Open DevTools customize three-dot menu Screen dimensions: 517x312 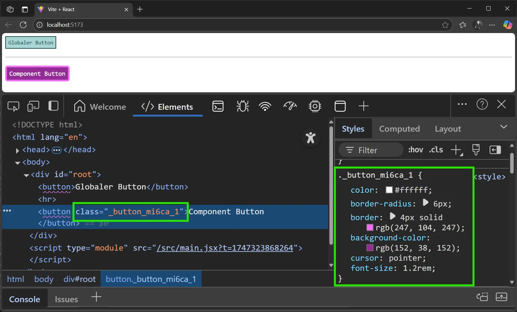[x=462, y=104]
